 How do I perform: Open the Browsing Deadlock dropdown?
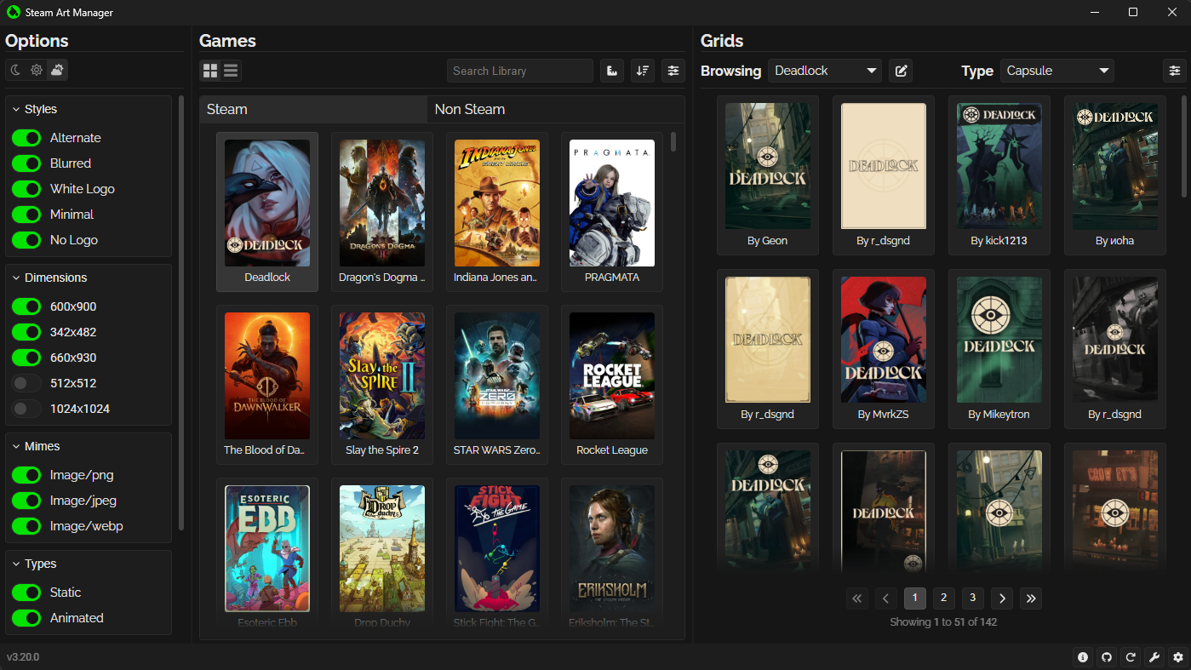pyautogui.click(x=824, y=71)
